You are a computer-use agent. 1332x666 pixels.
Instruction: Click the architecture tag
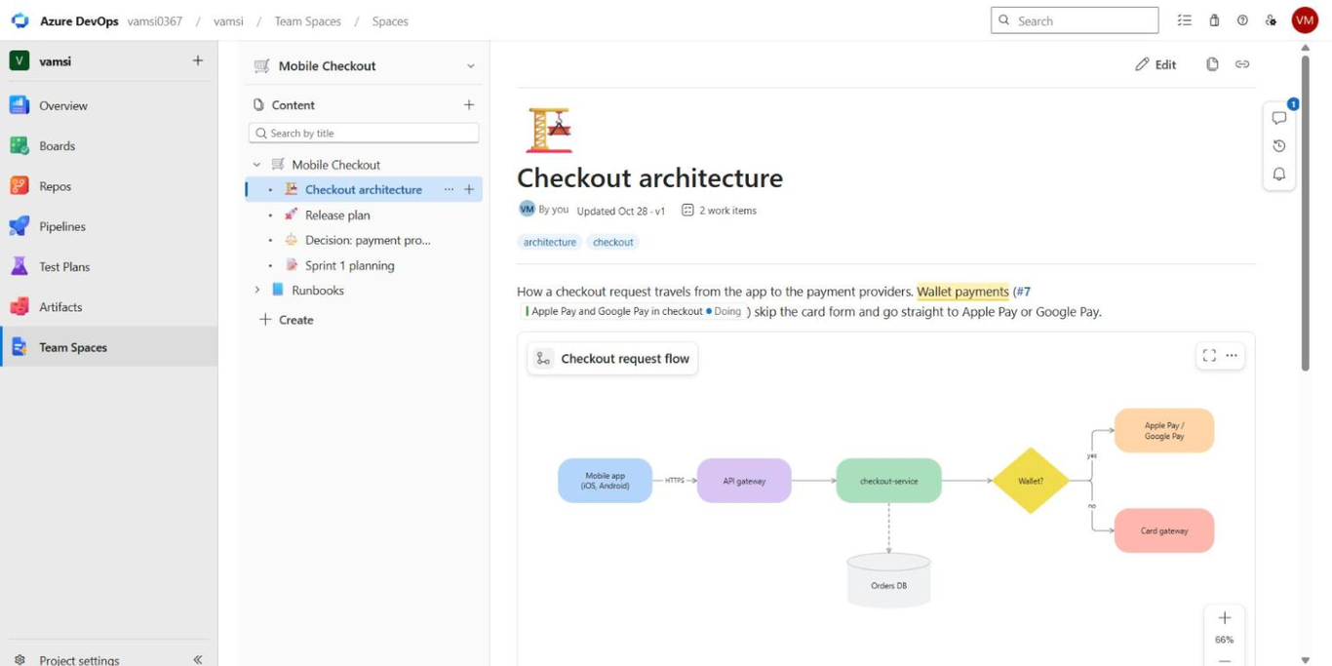click(x=550, y=242)
